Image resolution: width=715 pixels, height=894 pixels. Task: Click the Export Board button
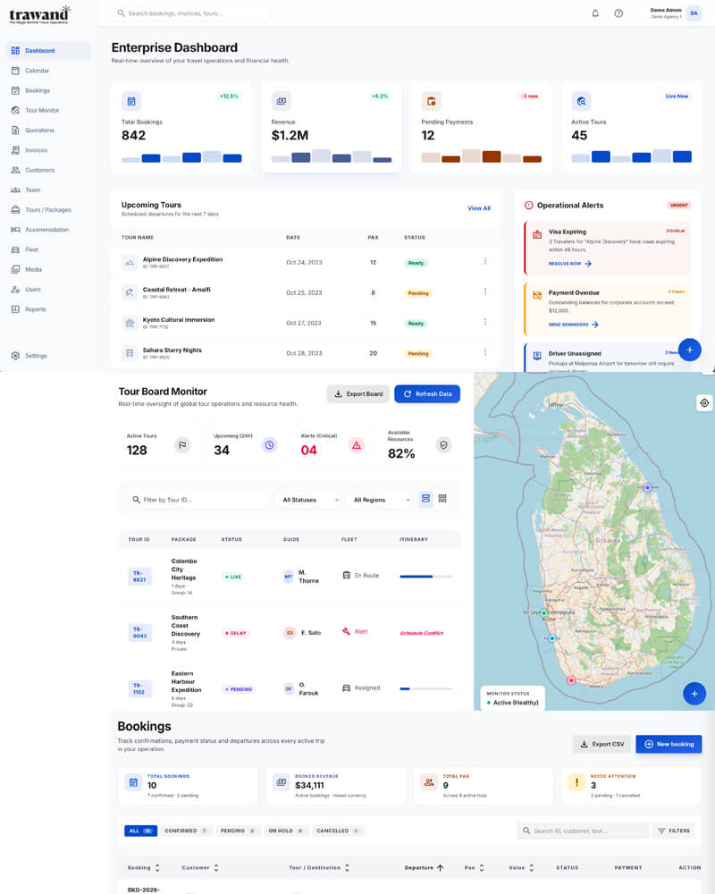(x=358, y=394)
